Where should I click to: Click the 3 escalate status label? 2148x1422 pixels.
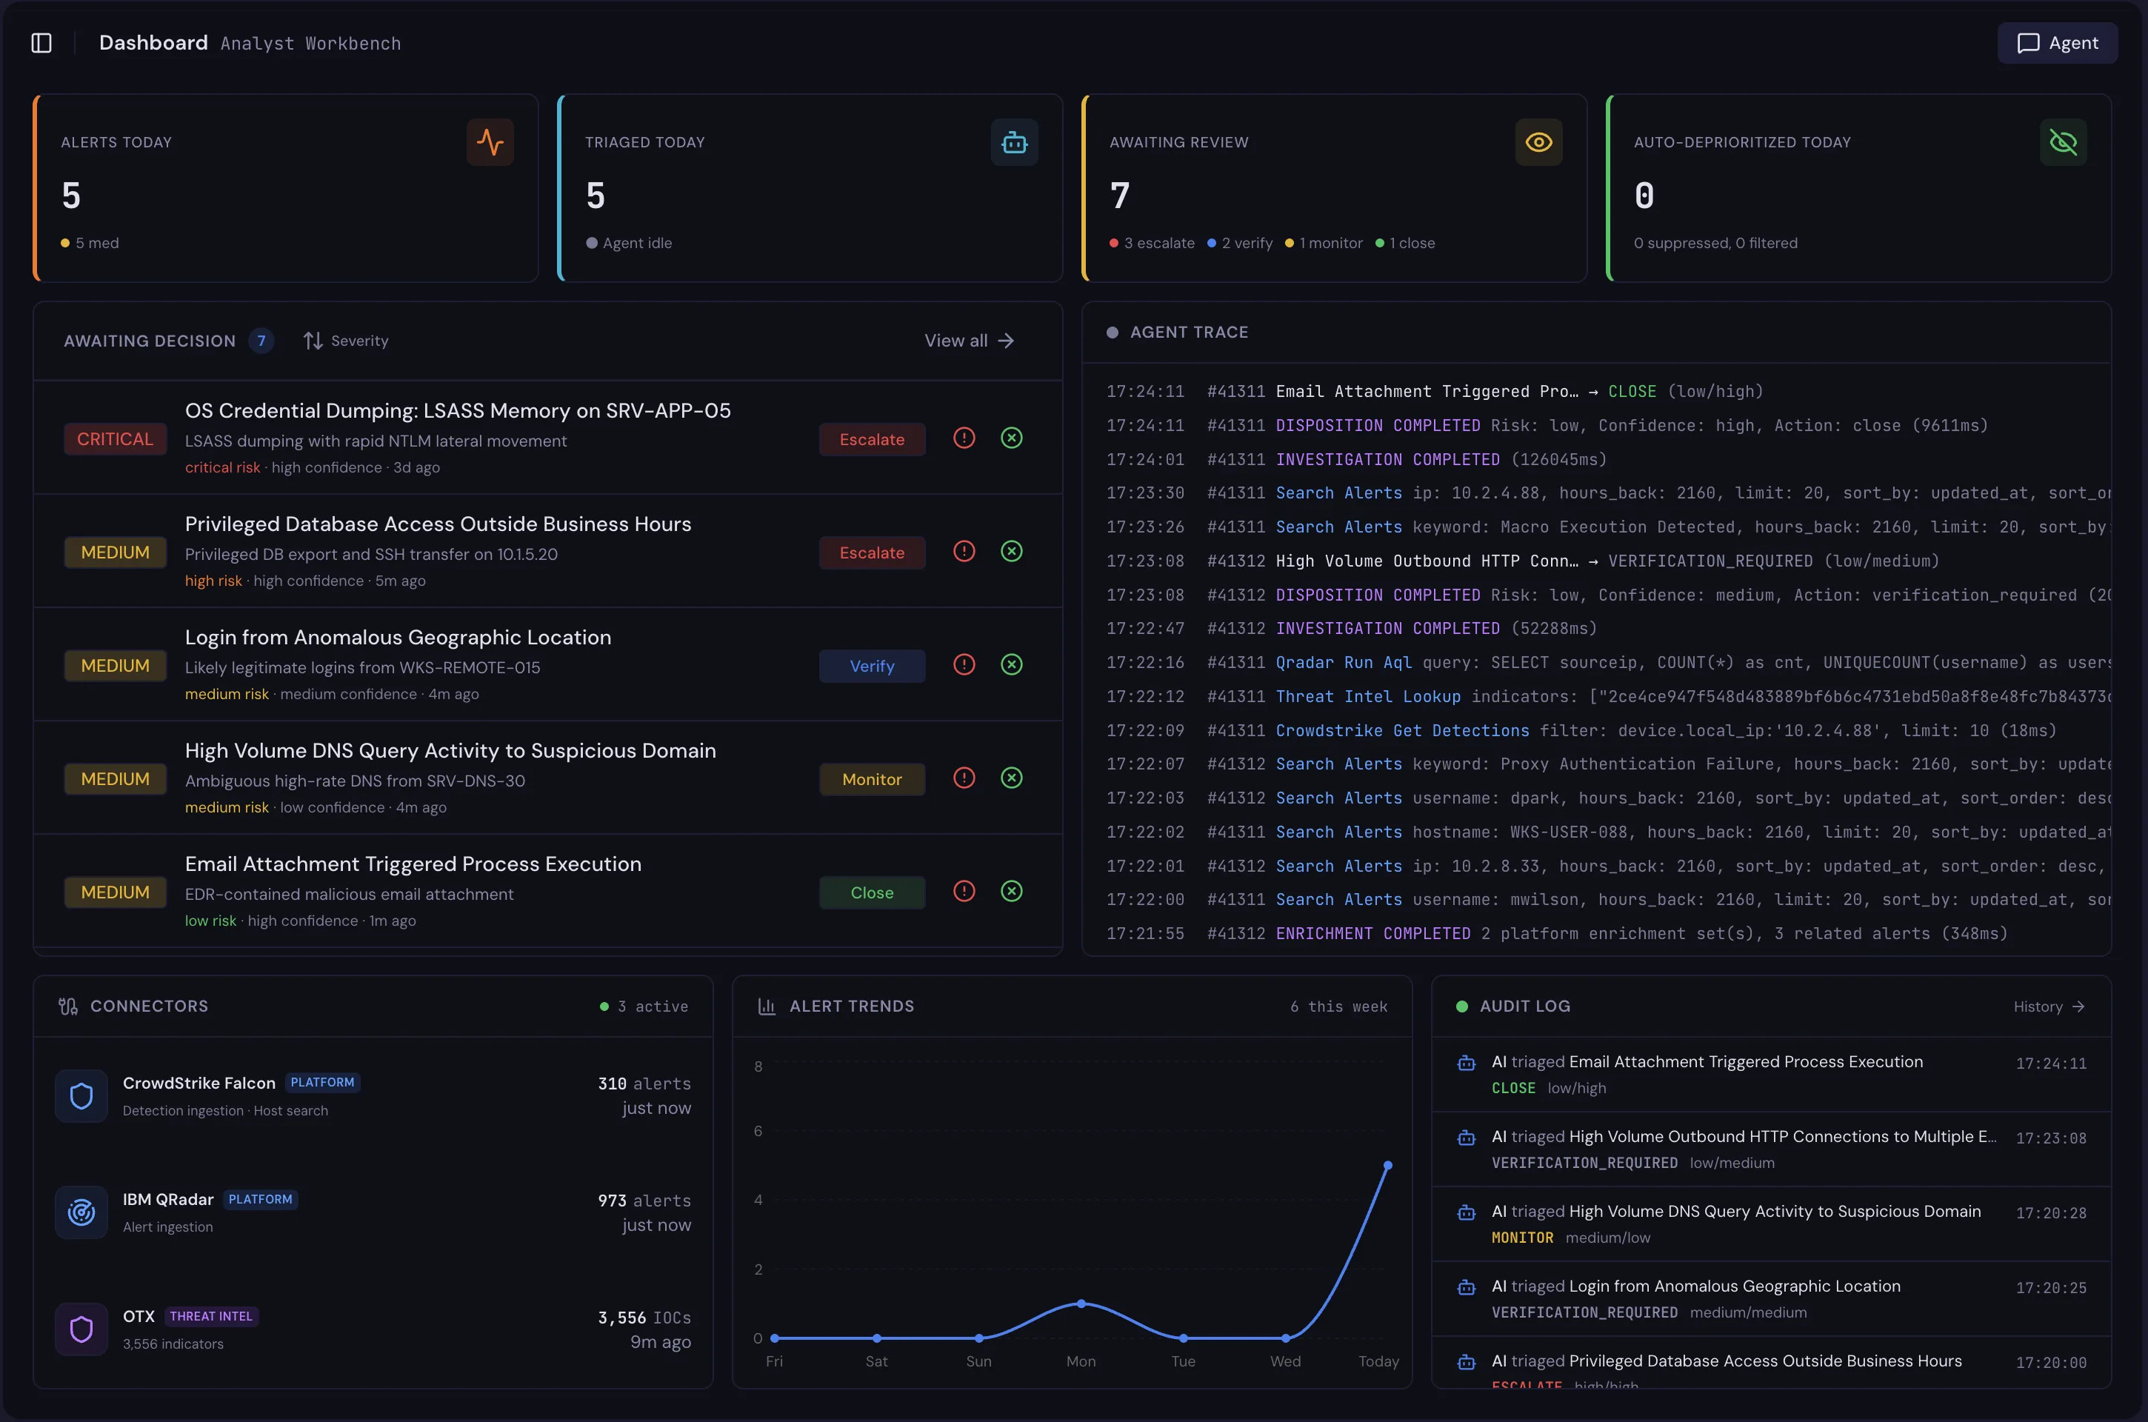[x=1152, y=243]
